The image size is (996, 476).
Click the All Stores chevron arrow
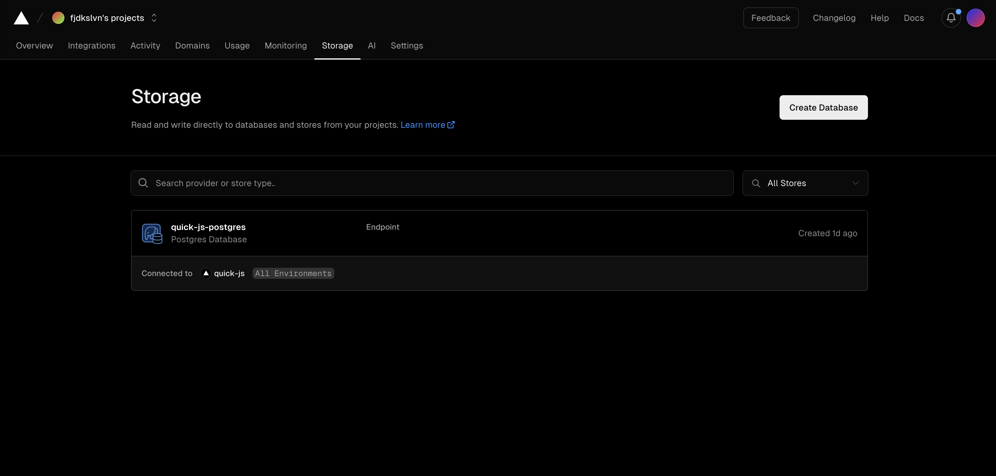(x=855, y=183)
